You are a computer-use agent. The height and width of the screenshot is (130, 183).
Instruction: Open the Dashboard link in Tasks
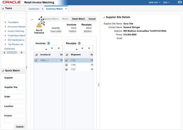pos(9,49)
